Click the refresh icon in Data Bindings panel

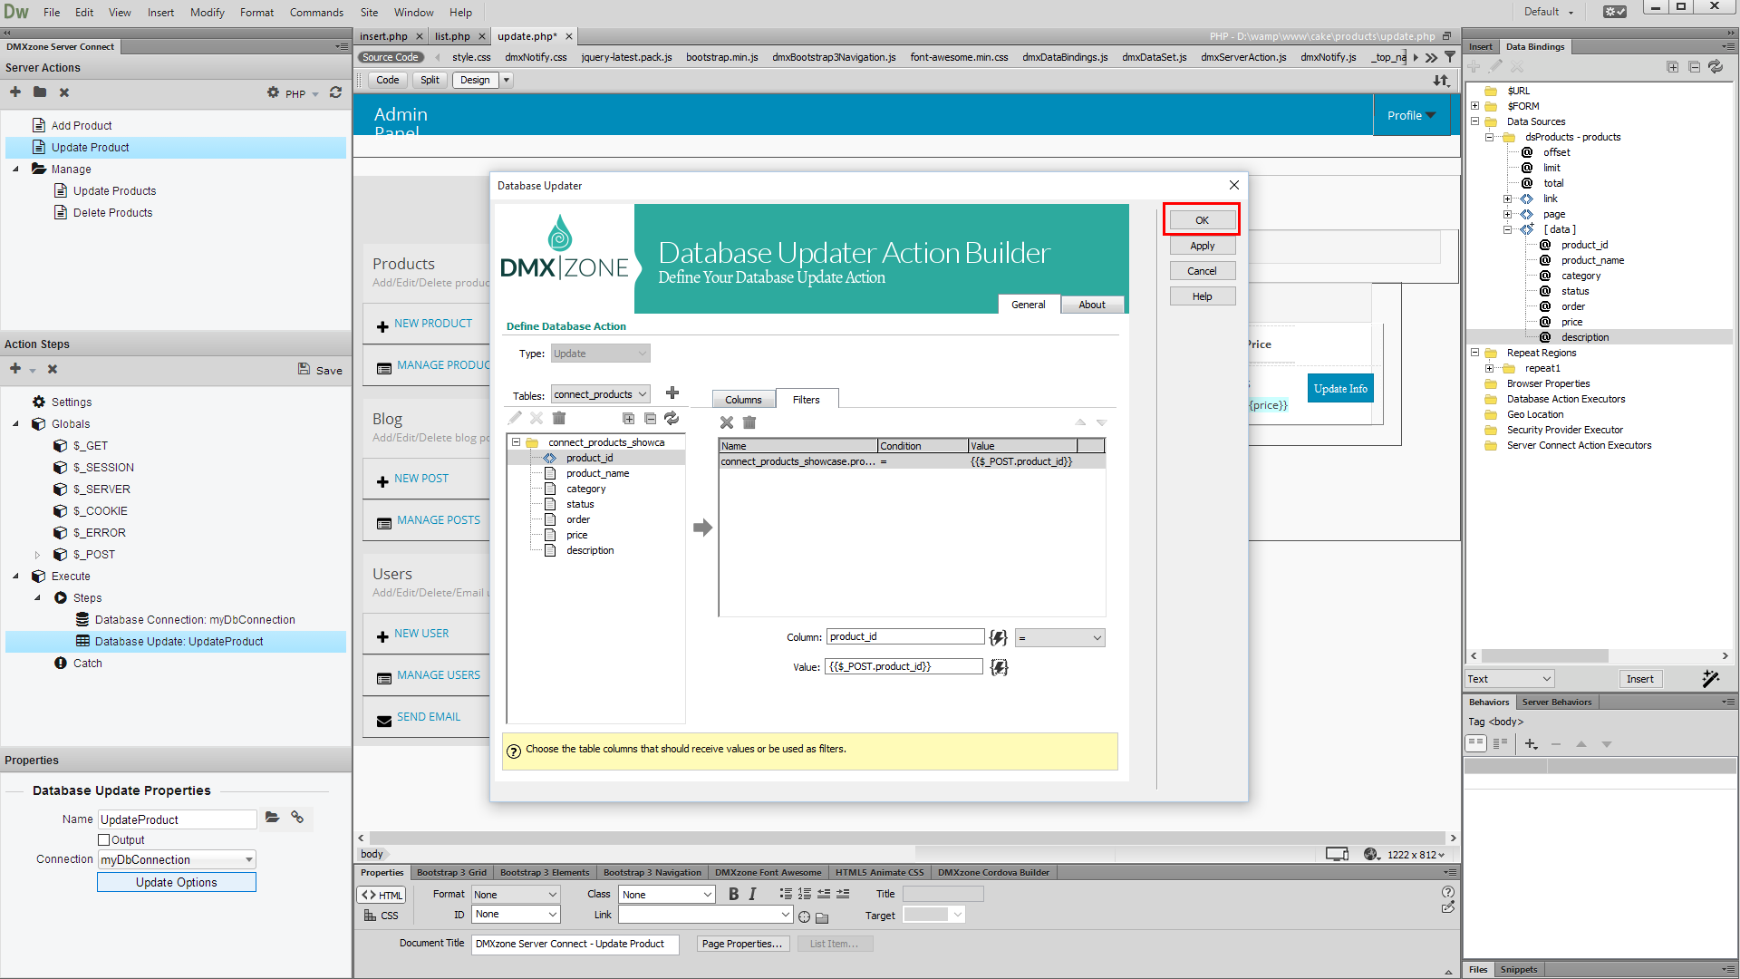point(1716,67)
